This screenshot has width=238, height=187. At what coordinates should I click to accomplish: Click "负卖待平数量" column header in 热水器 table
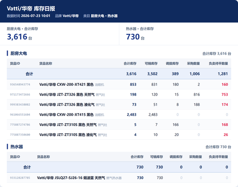[218, 157]
